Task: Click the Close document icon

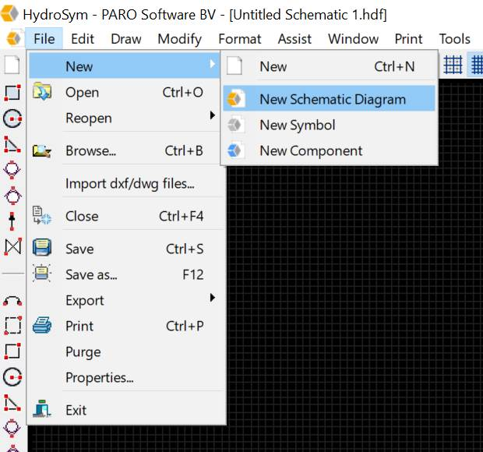Action: (42, 215)
